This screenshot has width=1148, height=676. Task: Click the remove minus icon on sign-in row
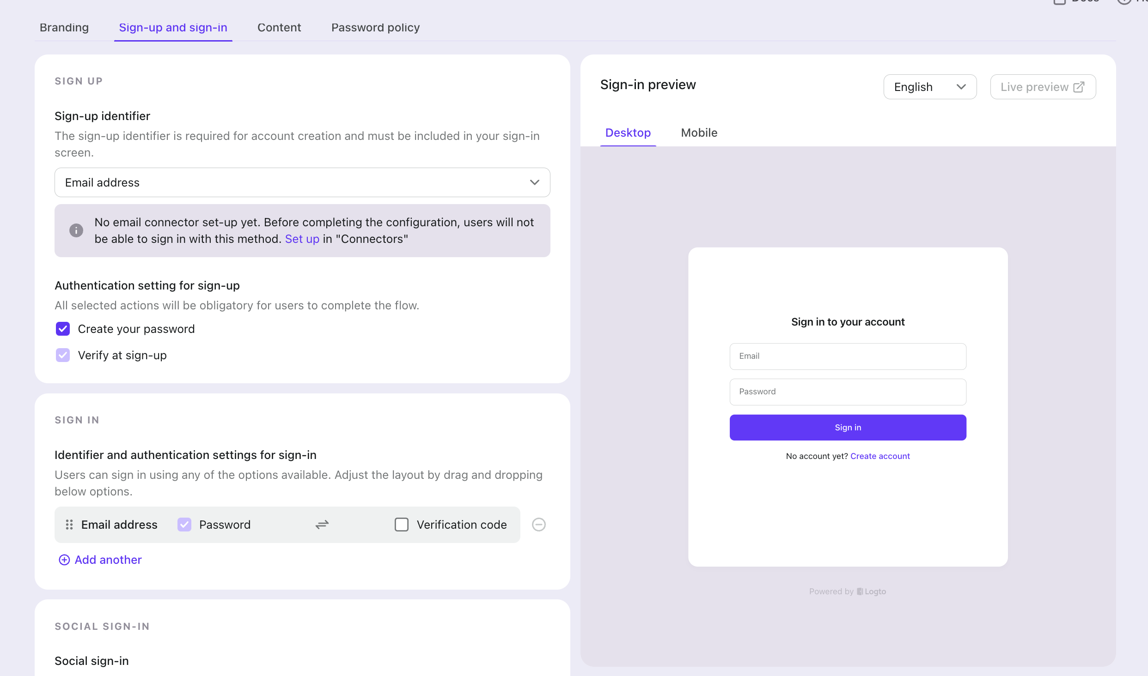(x=538, y=524)
